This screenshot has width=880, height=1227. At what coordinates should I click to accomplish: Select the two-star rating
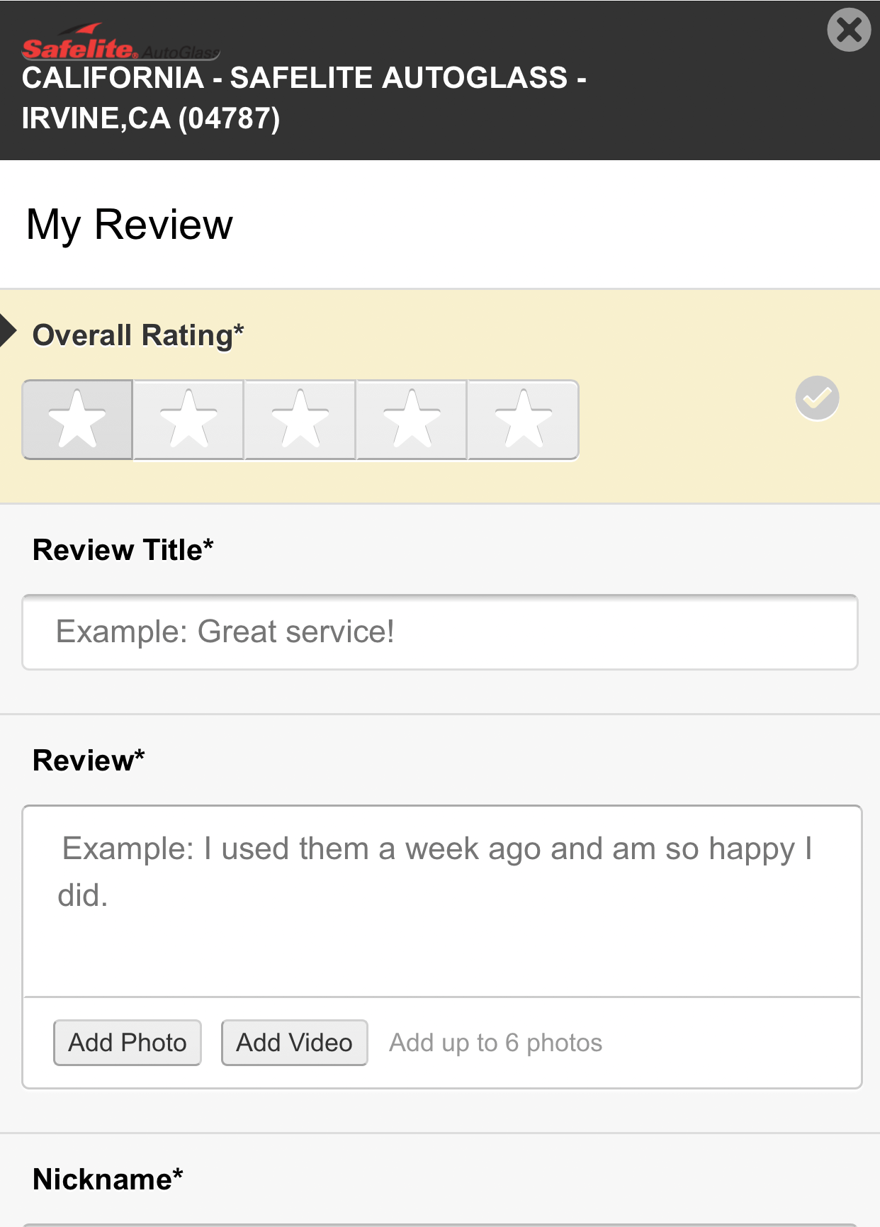(188, 420)
